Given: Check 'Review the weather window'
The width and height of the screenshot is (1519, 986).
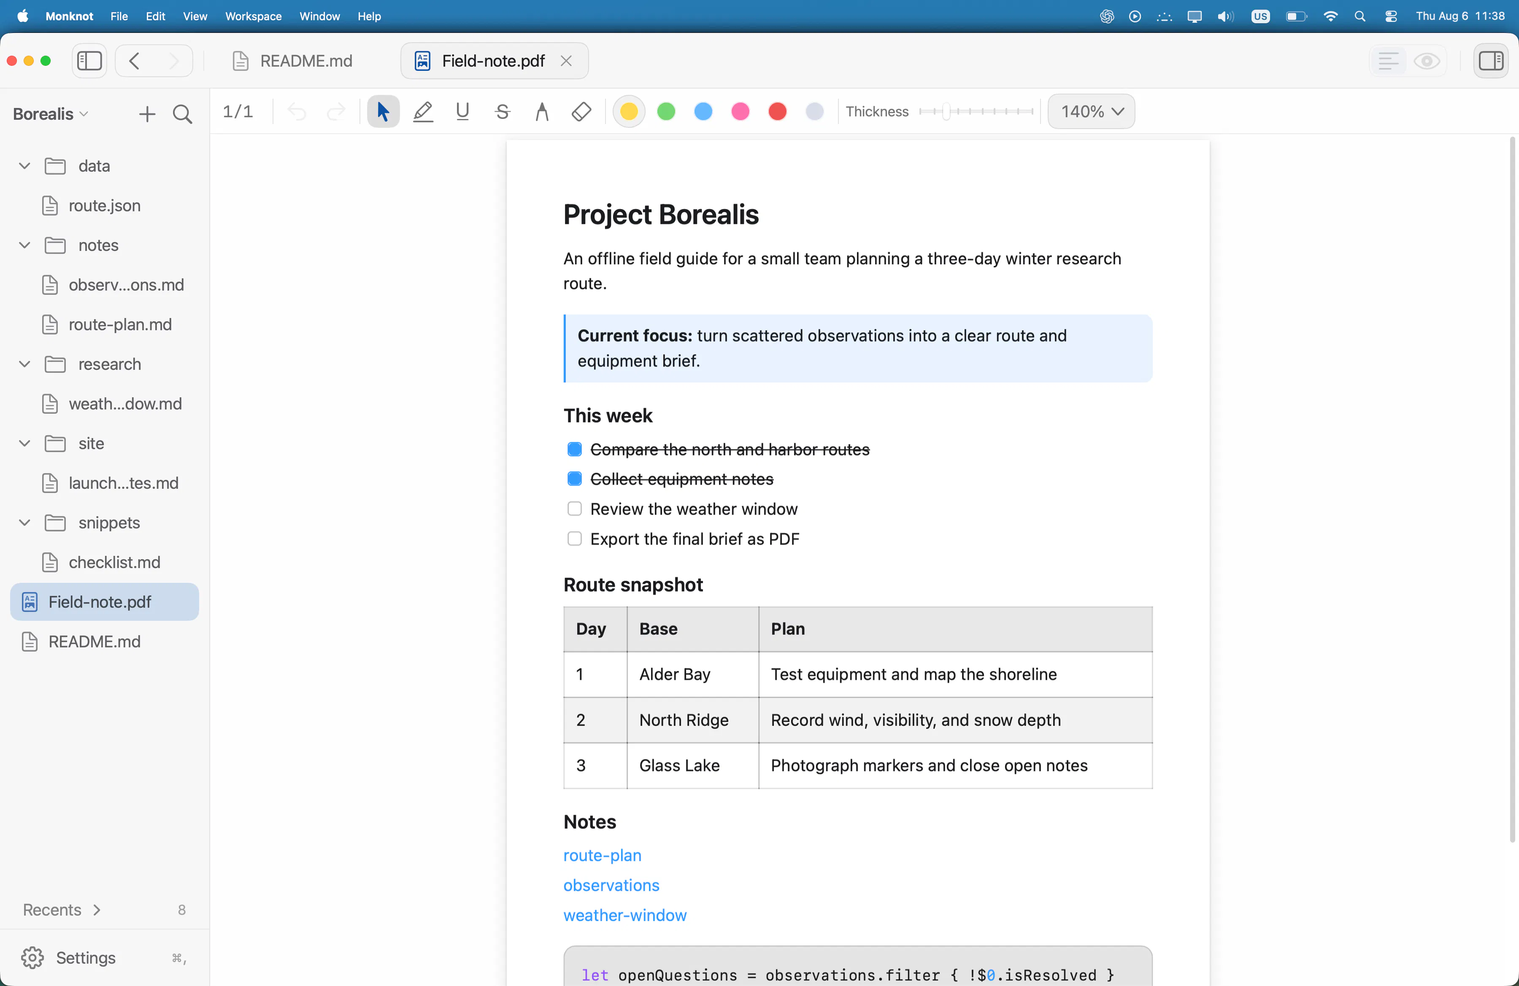Looking at the screenshot, I should (x=574, y=509).
